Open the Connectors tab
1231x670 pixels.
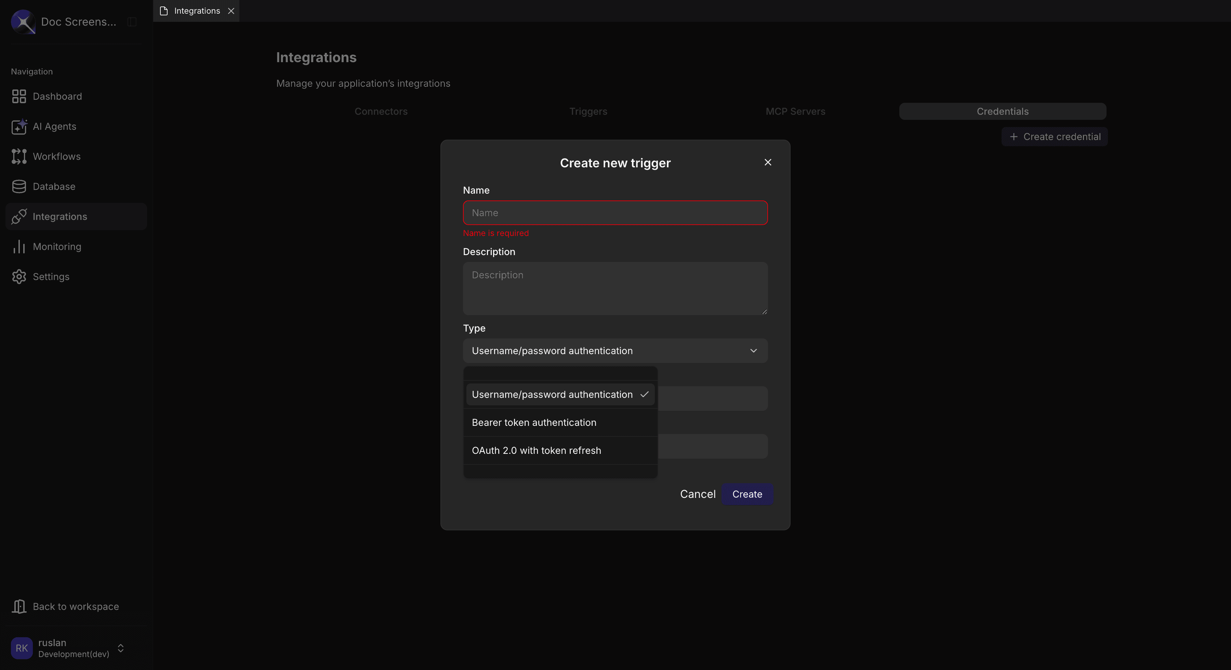[x=380, y=111]
